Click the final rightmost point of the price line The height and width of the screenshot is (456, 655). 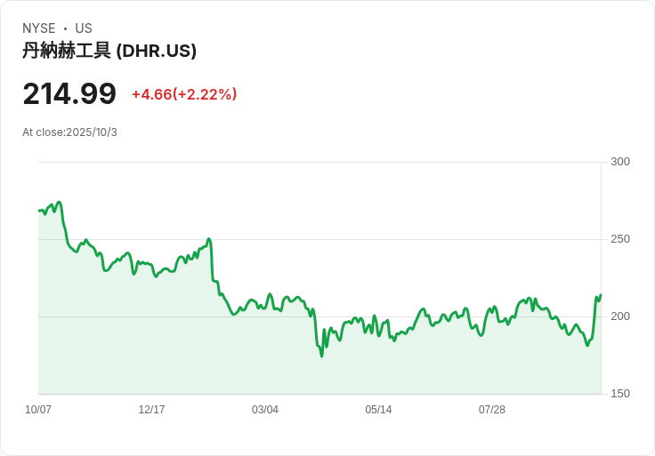pyautogui.click(x=601, y=295)
